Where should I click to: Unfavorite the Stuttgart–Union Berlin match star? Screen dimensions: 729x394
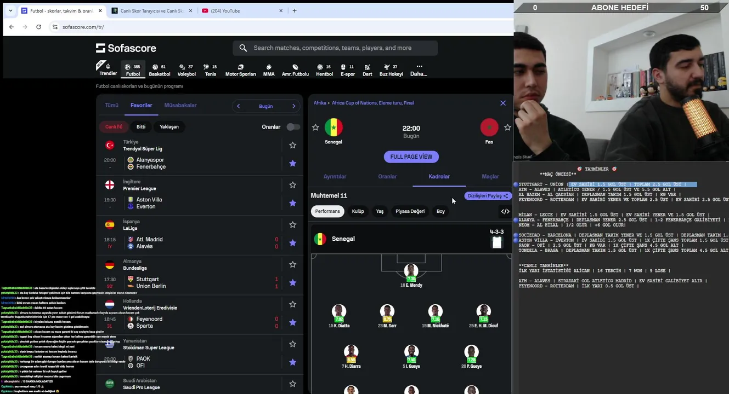pos(292,282)
